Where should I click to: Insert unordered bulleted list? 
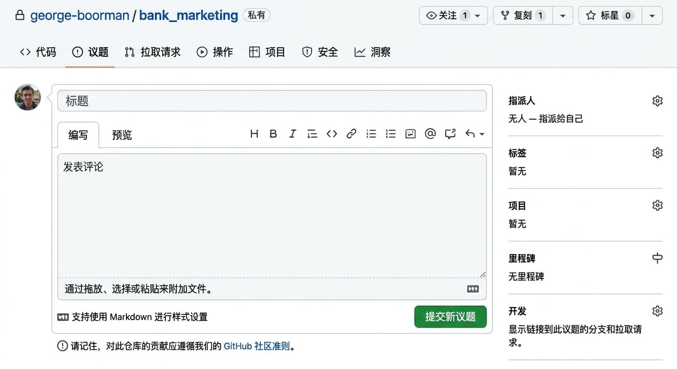coord(371,134)
